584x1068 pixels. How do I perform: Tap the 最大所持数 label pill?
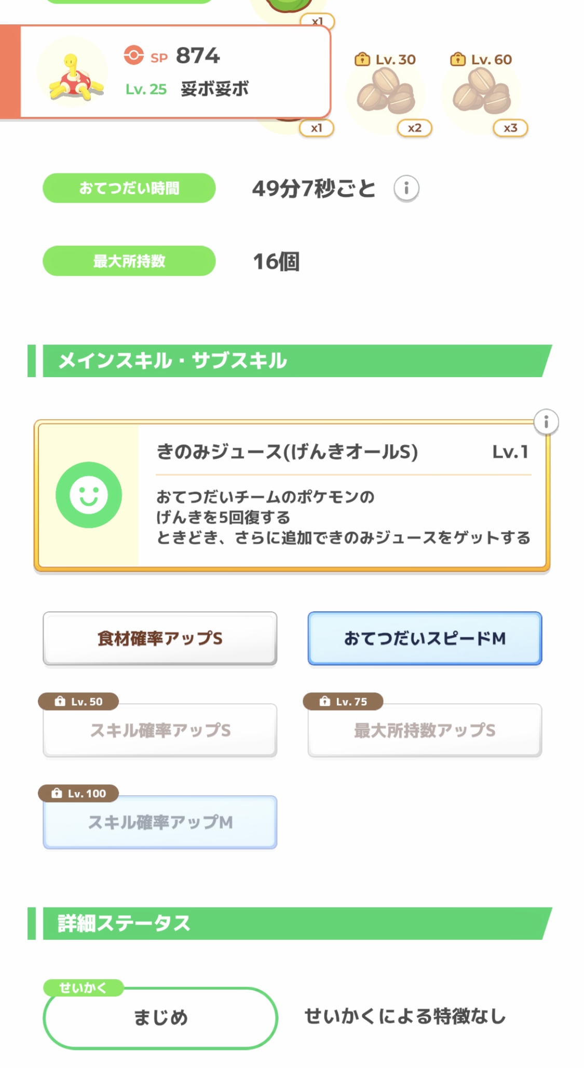pyautogui.click(x=129, y=261)
